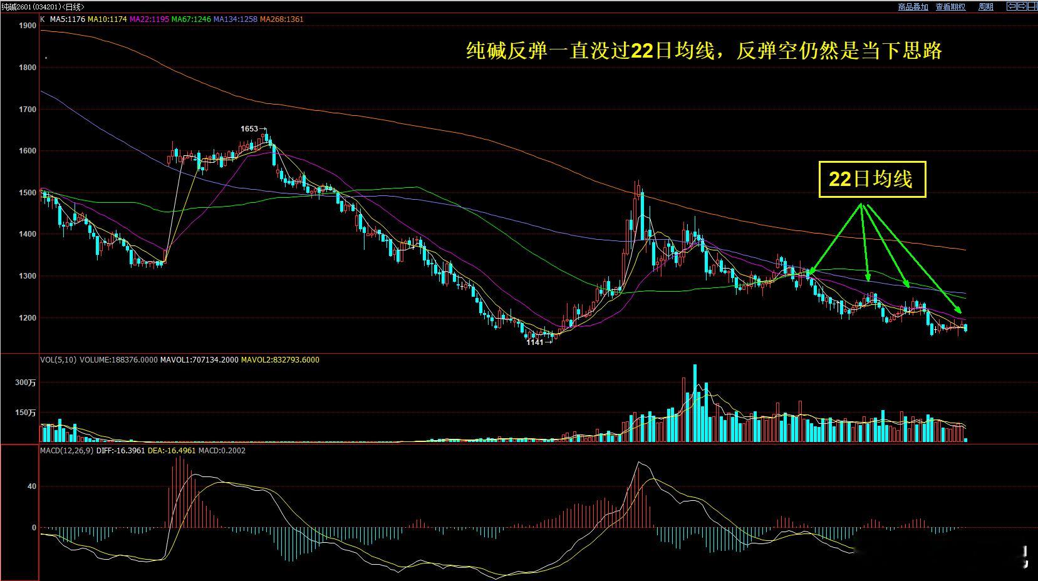
Task: Expand the 查看期权 options view
Action: pyautogui.click(x=950, y=6)
